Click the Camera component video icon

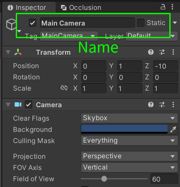tap(18, 104)
